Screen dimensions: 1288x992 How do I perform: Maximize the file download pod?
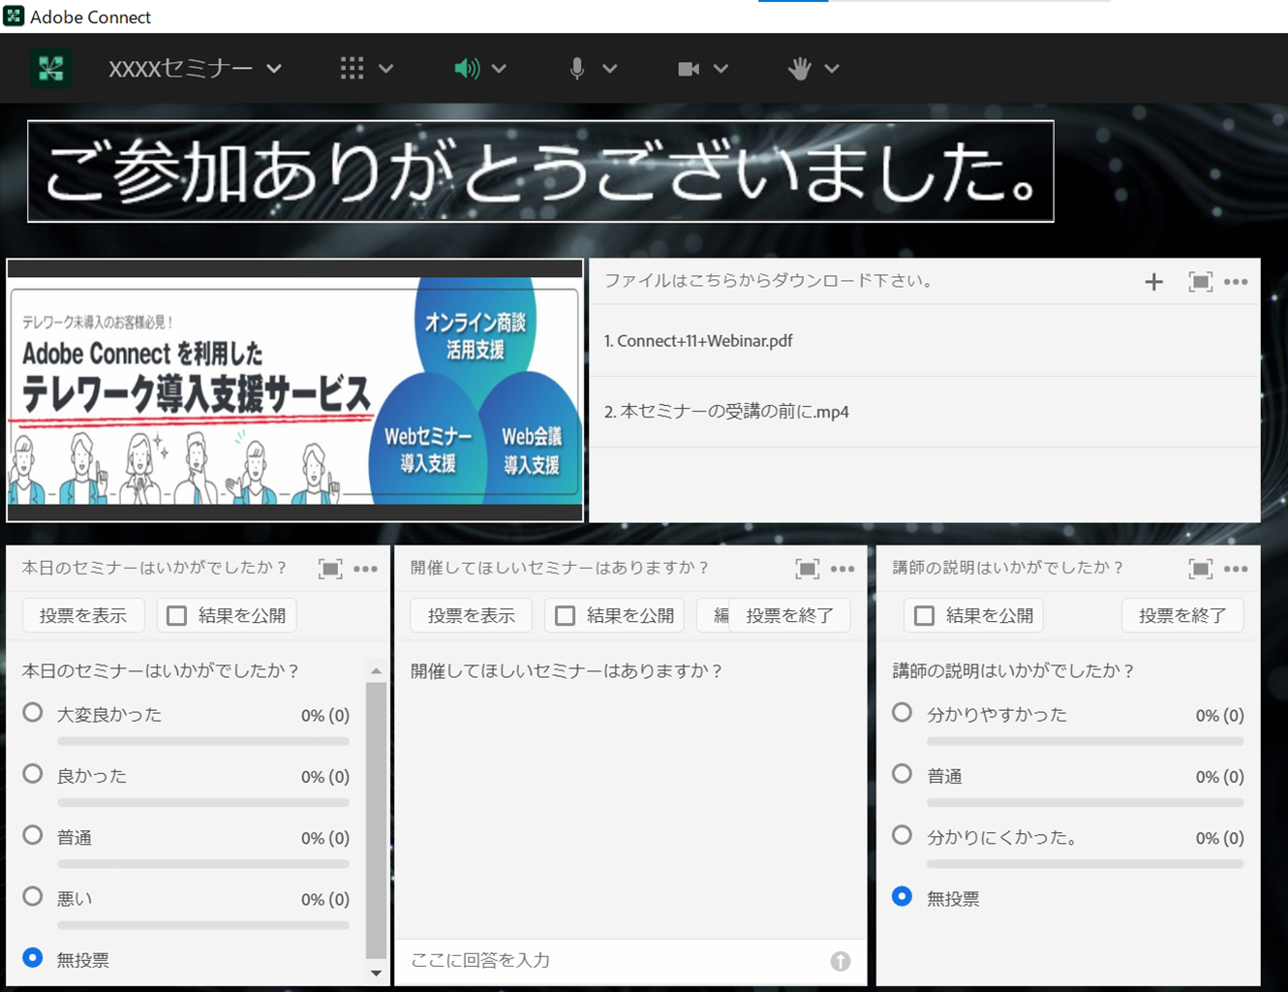coord(1200,282)
